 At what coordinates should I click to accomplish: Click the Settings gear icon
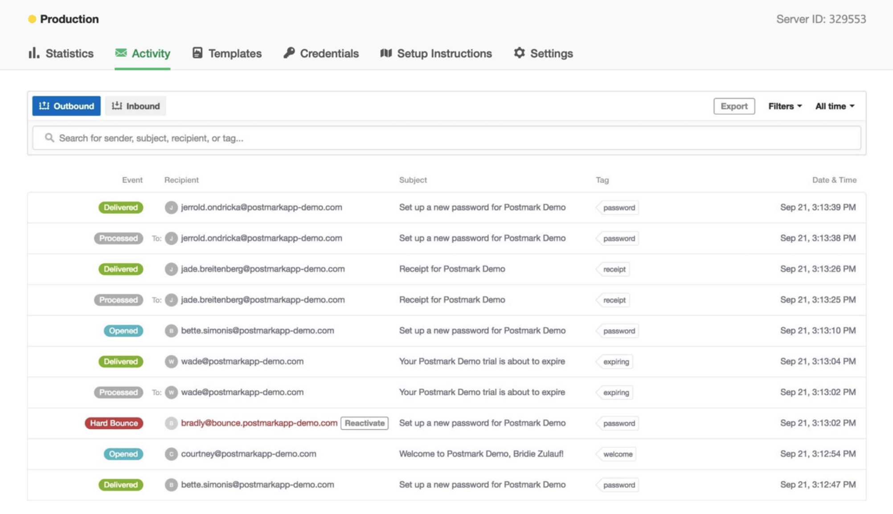(x=519, y=53)
